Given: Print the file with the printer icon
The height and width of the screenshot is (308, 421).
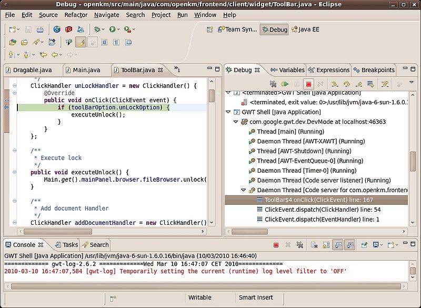Looking at the screenshot, I should (40, 29).
